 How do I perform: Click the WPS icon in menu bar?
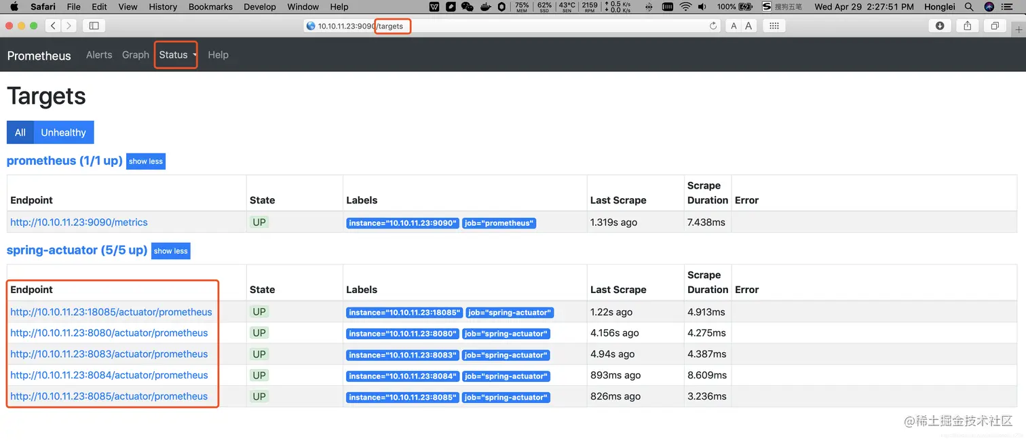point(434,7)
